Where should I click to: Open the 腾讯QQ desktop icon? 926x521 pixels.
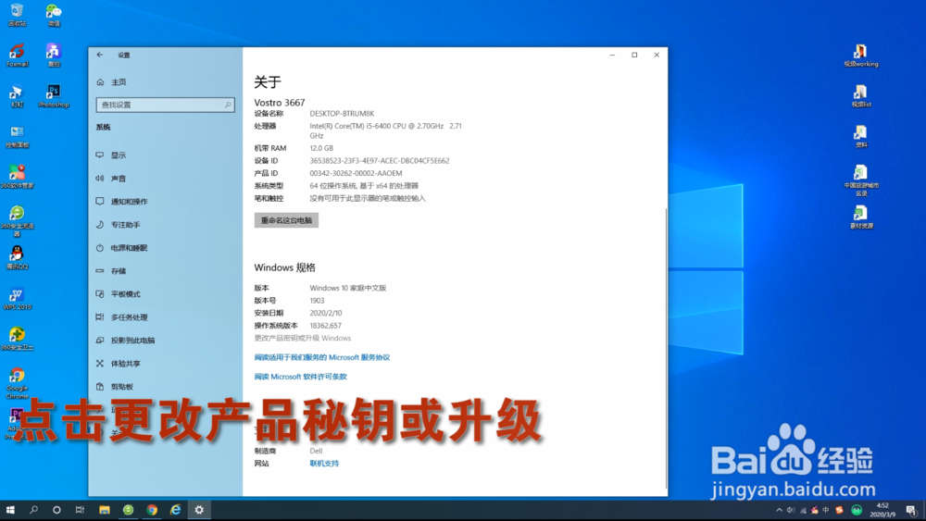click(x=17, y=257)
